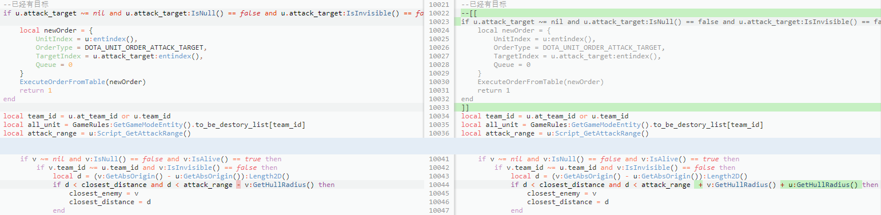Expand the collapsed blue unchanged-lines bar

(440, 146)
